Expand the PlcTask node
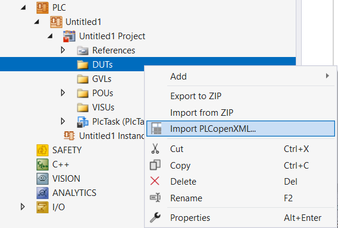Image resolution: width=338 pixels, height=228 pixels. pyautogui.click(x=63, y=122)
